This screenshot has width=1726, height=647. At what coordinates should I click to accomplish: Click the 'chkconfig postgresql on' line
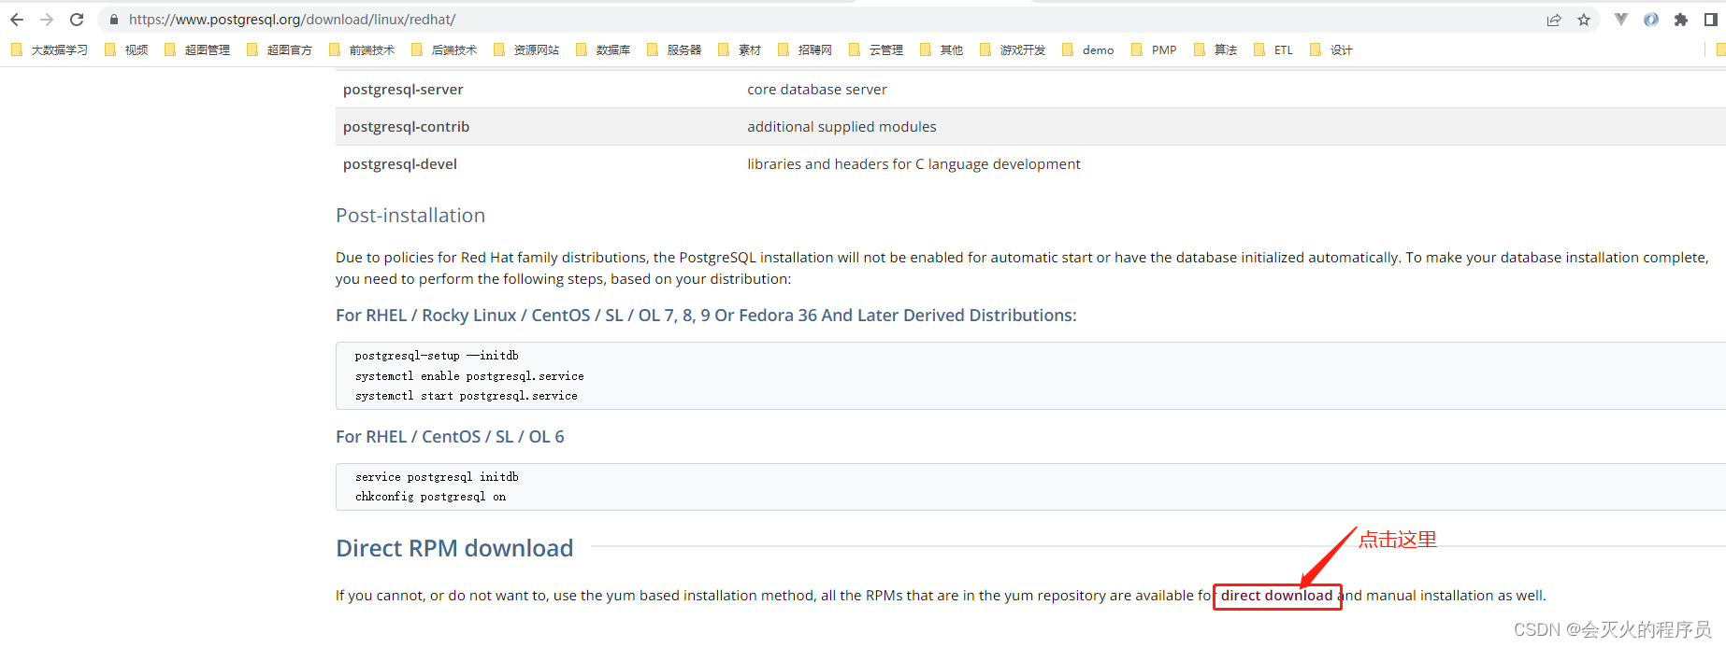click(430, 497)
